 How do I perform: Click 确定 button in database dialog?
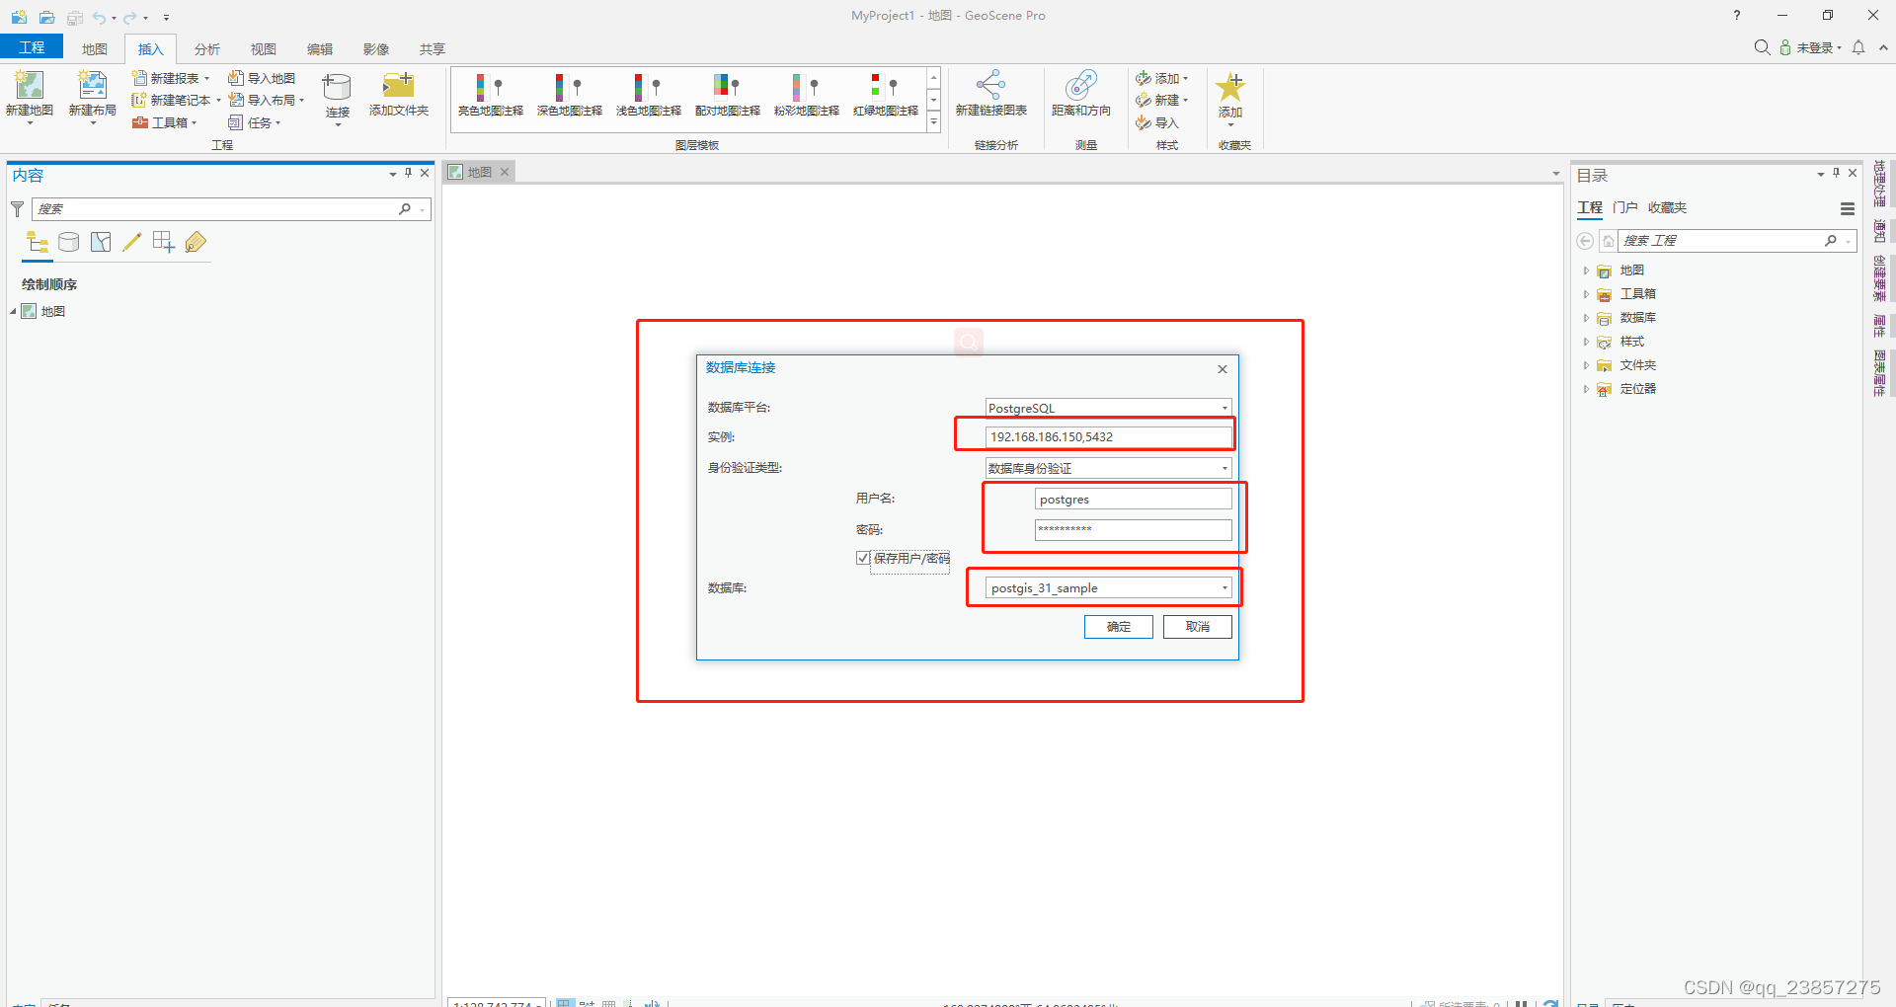1119,627
